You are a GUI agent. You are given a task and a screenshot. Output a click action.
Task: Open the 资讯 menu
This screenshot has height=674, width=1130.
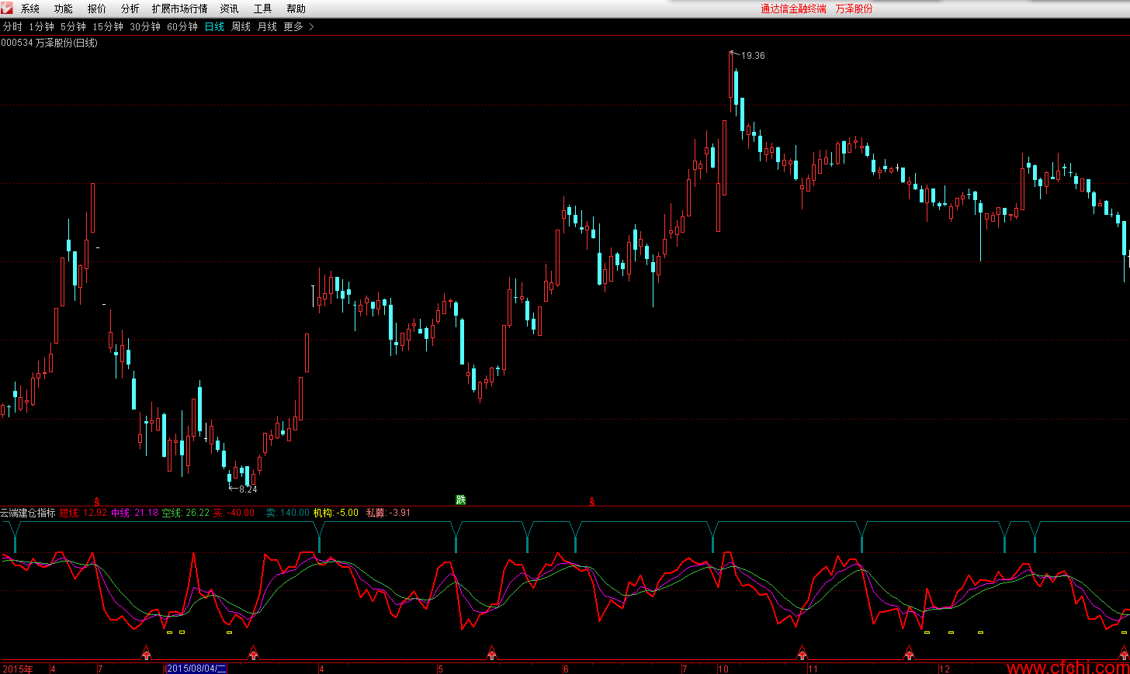tap(229, 9)
